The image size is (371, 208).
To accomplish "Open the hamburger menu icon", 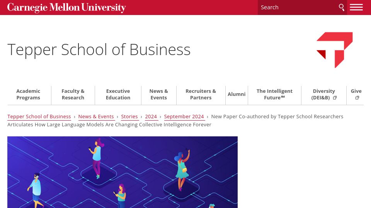I will pyautogui.click(x=356, y=7).
